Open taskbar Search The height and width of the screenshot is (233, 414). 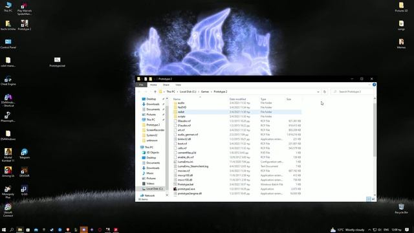pos(12,230)
